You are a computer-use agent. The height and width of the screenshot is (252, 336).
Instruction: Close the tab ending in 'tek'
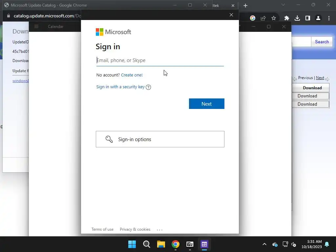[233, 6]
